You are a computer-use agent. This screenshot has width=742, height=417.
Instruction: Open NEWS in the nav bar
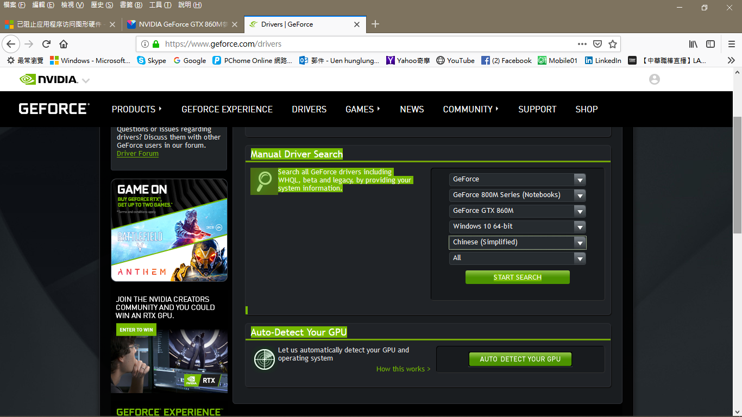pyautogui.click(x=412, y=109)
